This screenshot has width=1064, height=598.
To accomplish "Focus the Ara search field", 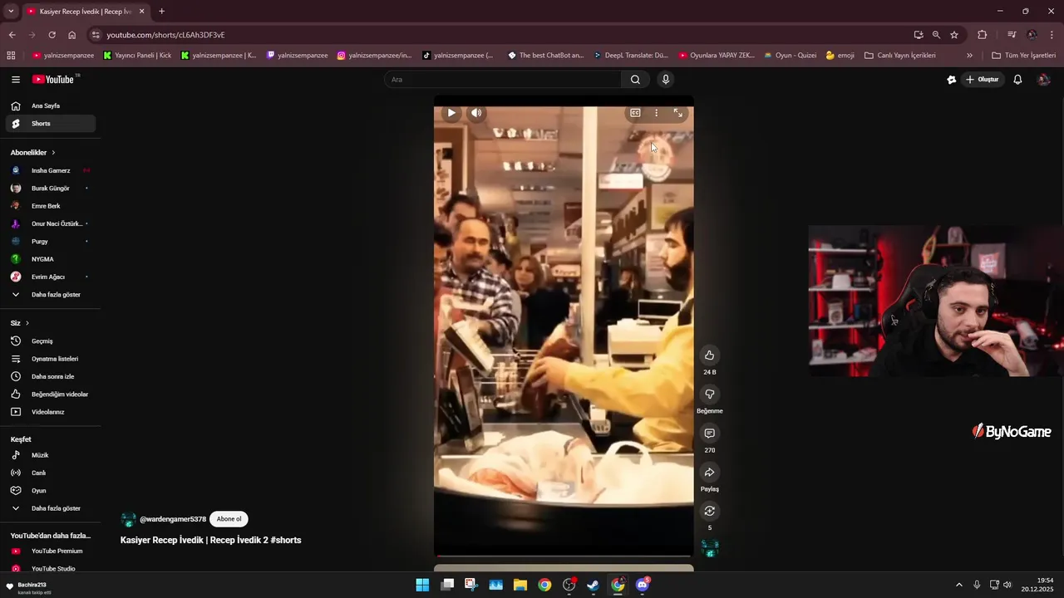I will pyautogui.click(x=503, y=80).
